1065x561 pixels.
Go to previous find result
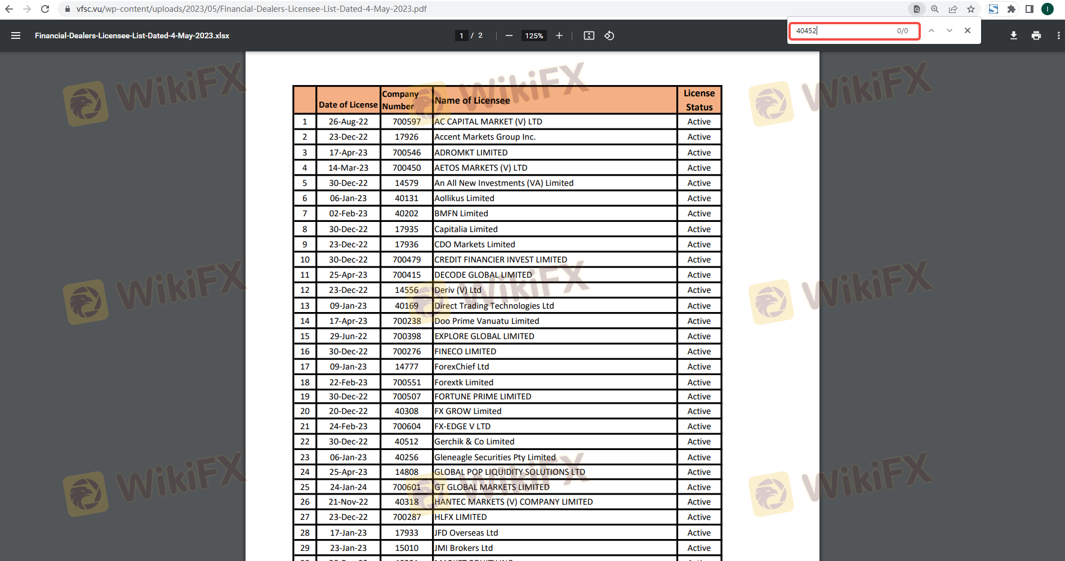tap(932, 30)
